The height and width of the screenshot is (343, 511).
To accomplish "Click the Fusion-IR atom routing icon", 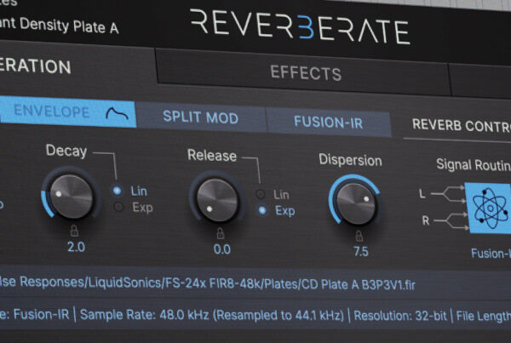I will [490, 209].
